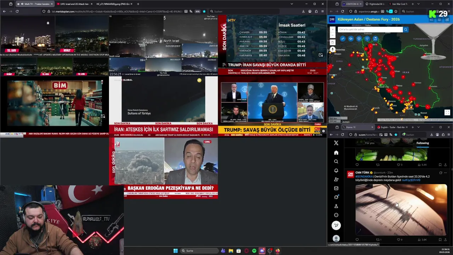Image resolution: width=453 pixels, height=255 pixels.
Task: Click the Windows taskbar Suche search box
Action: 199,251
